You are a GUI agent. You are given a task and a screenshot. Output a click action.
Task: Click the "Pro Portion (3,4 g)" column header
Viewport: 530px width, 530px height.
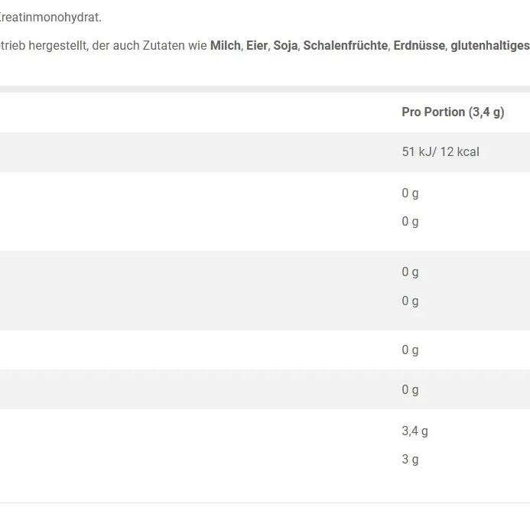tap(453, 112)
